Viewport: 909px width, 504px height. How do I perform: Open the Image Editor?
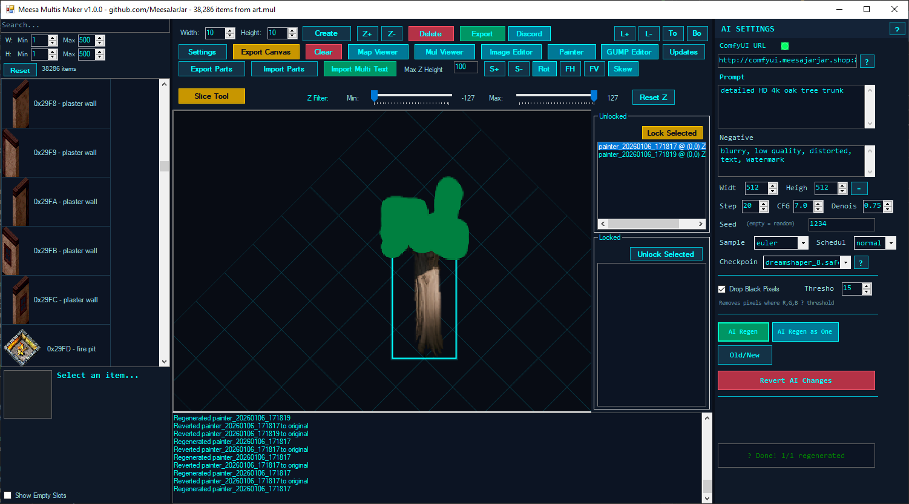click(x=511, y=52)
